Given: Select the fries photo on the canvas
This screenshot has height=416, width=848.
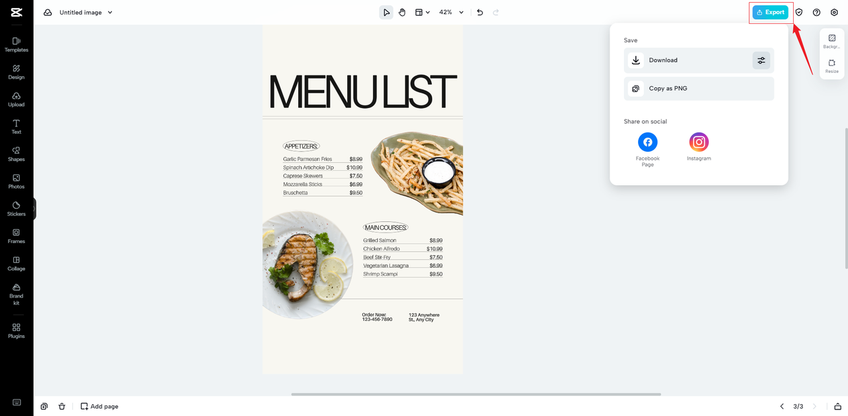Looking at the screenshot, I should pos(417,173).
